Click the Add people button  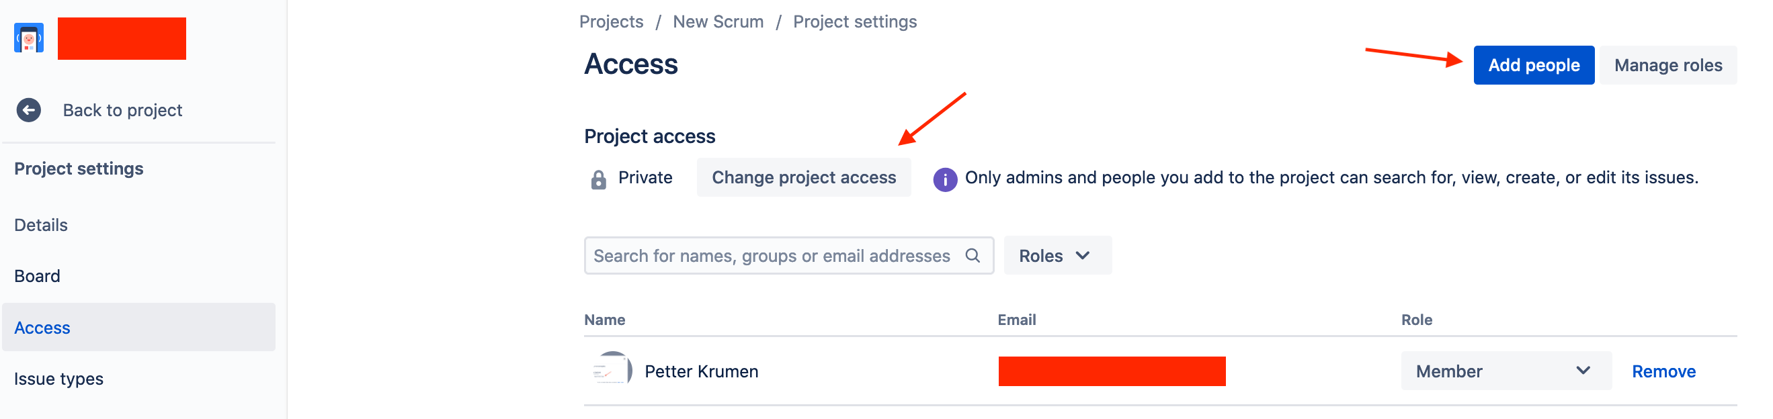click(1534, 65)
